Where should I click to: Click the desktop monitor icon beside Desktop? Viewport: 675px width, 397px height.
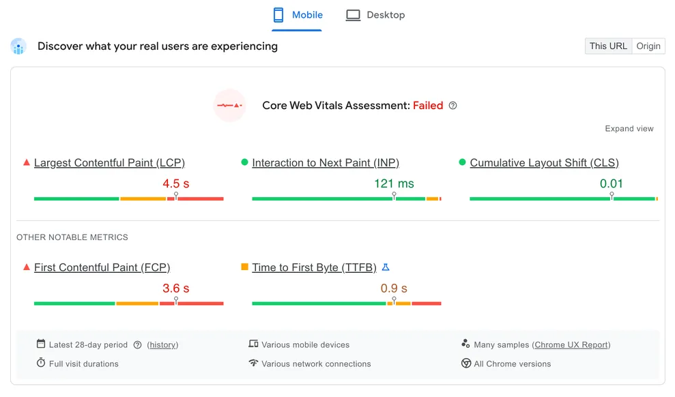pos(353,14)
